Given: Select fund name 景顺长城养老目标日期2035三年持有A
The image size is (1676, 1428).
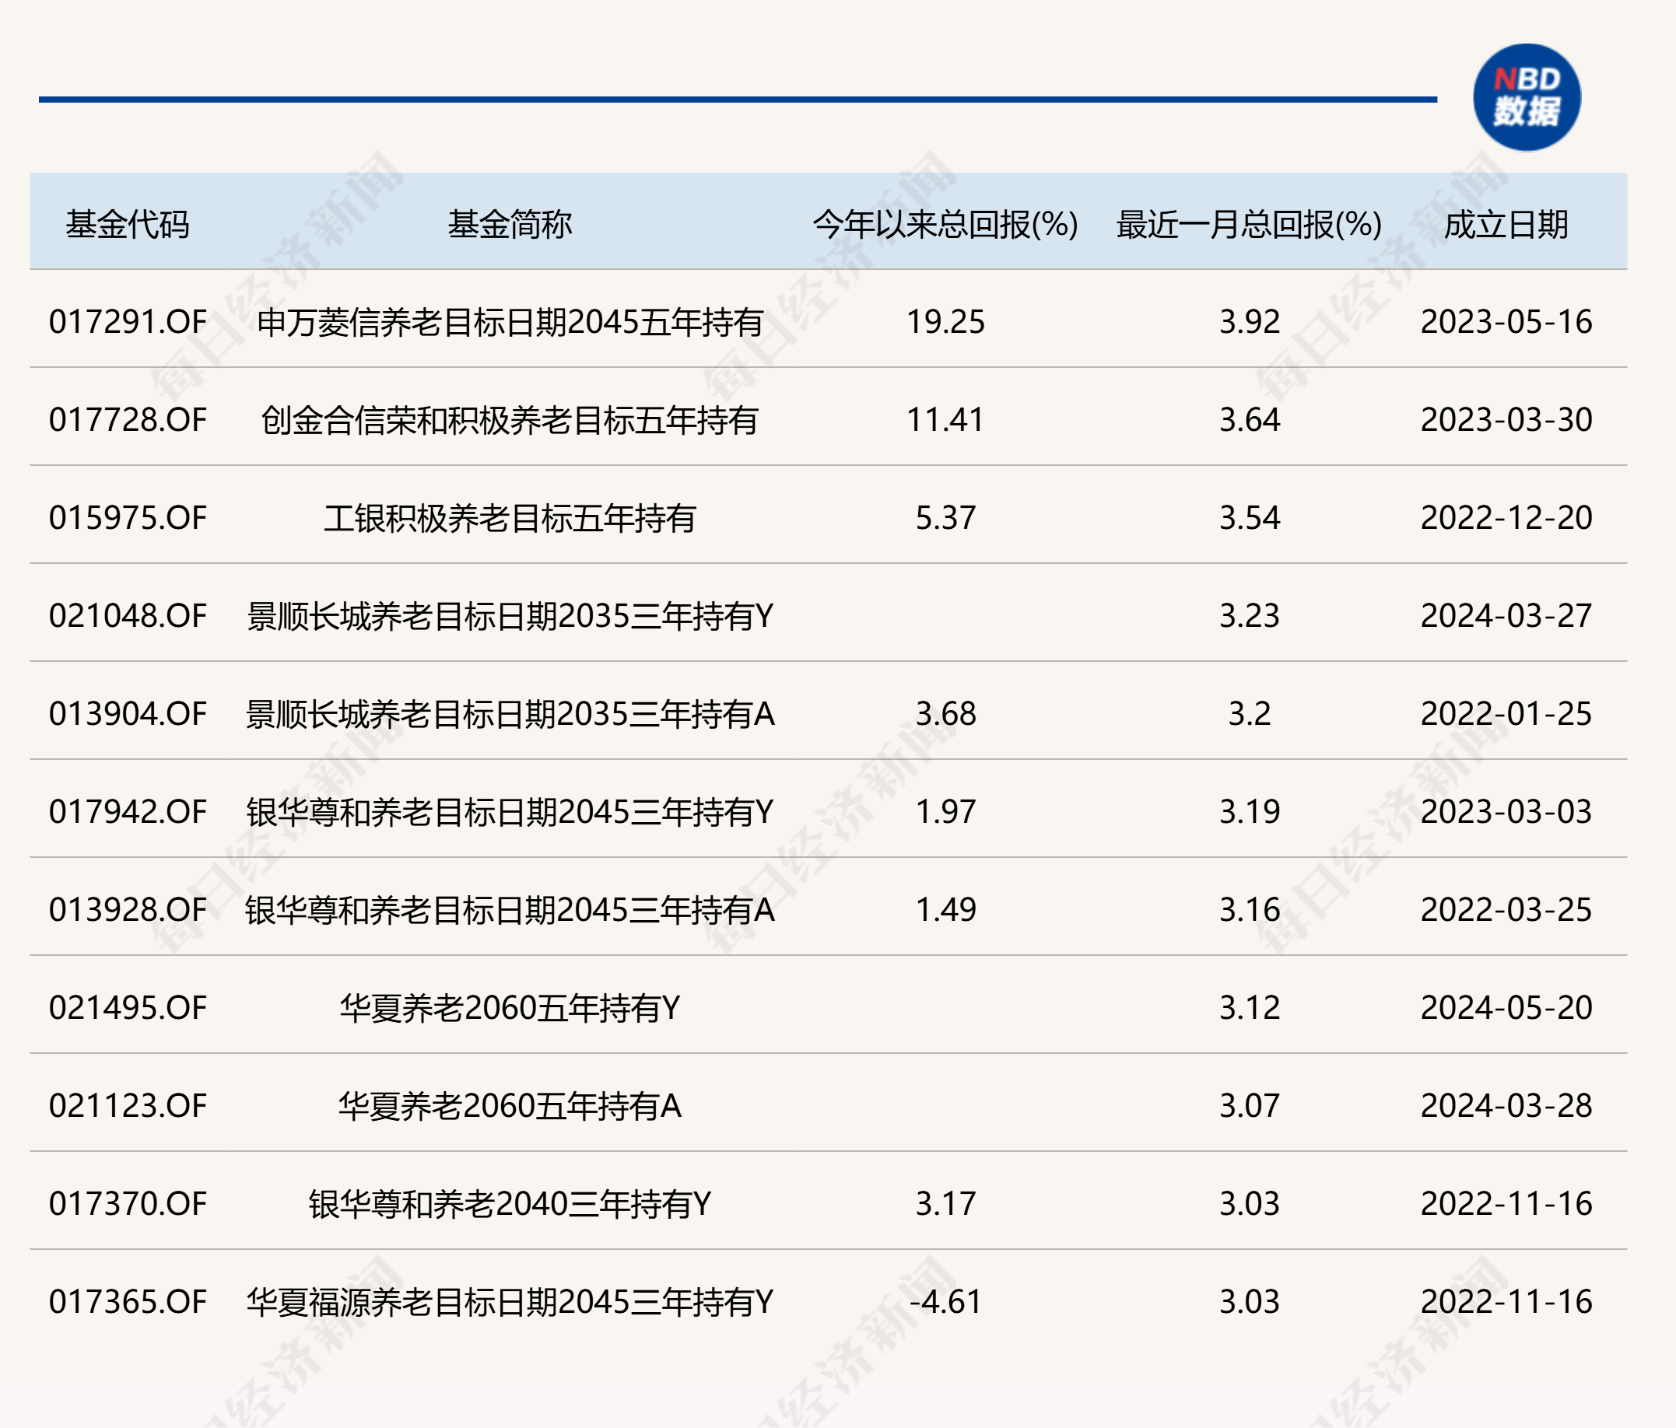Looking at the screenshot, I should (510, 713).
